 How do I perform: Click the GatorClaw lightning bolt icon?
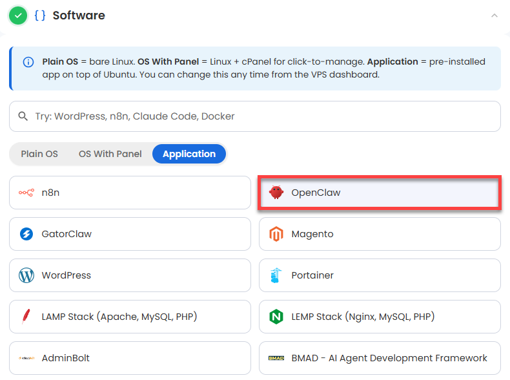point(26,234)
